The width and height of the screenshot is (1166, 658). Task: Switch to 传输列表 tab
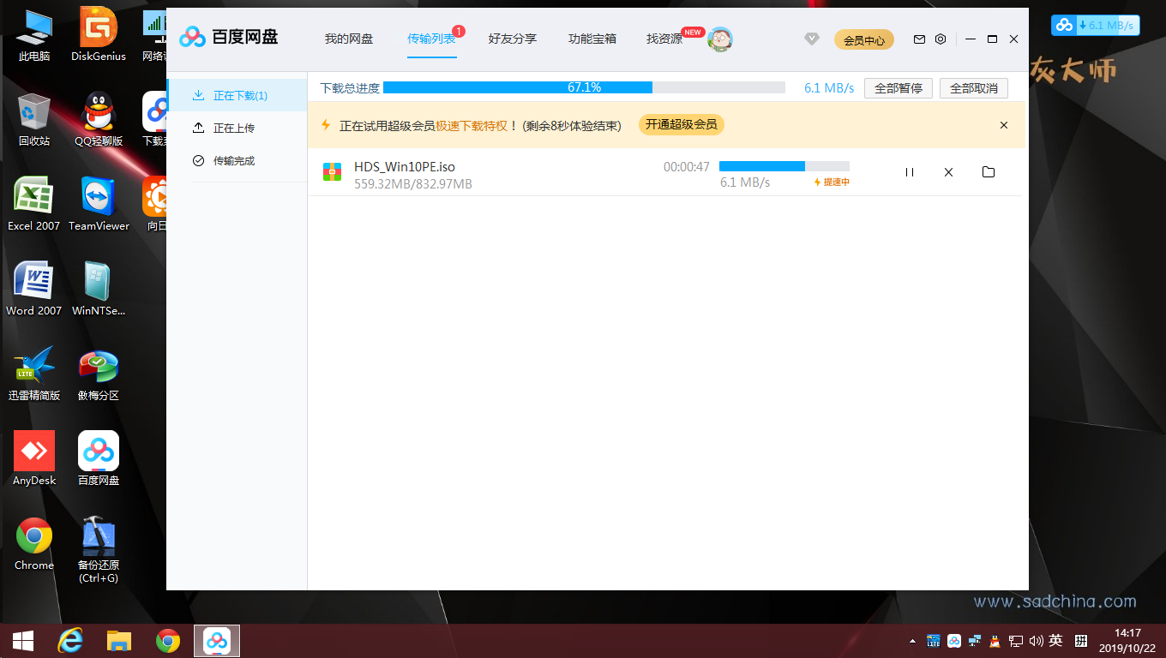431,39
